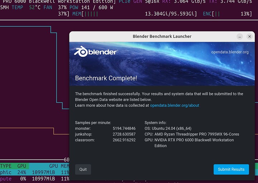Select the classroom score 2662.916292
Viewport: 258px width, 183px height.
124,140
